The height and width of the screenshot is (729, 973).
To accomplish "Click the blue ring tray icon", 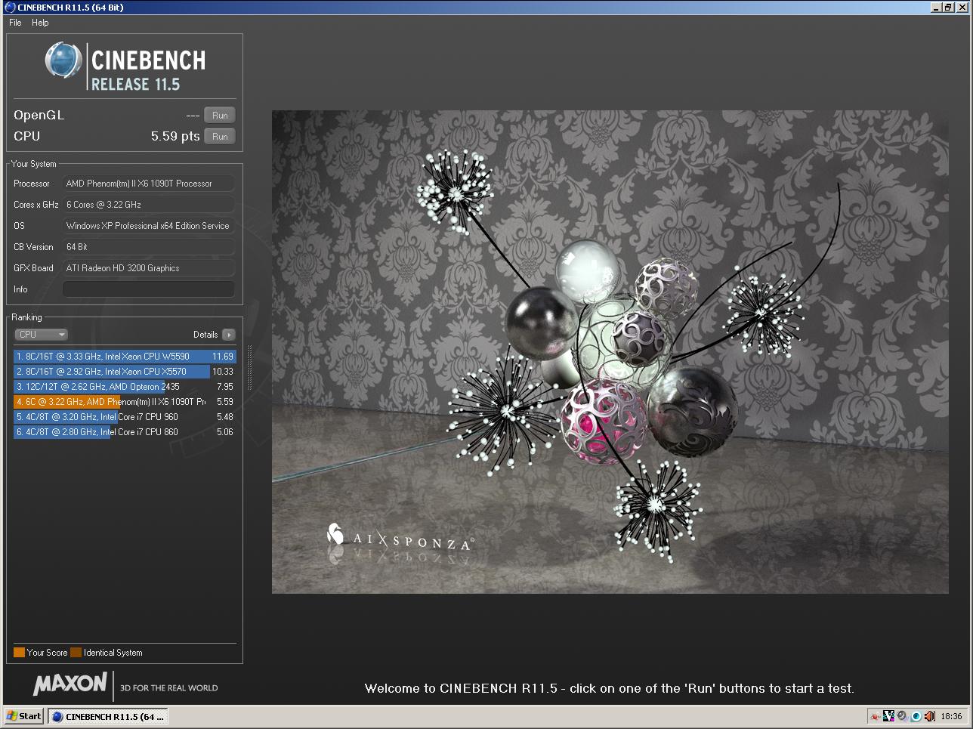I will coord(916,716).
